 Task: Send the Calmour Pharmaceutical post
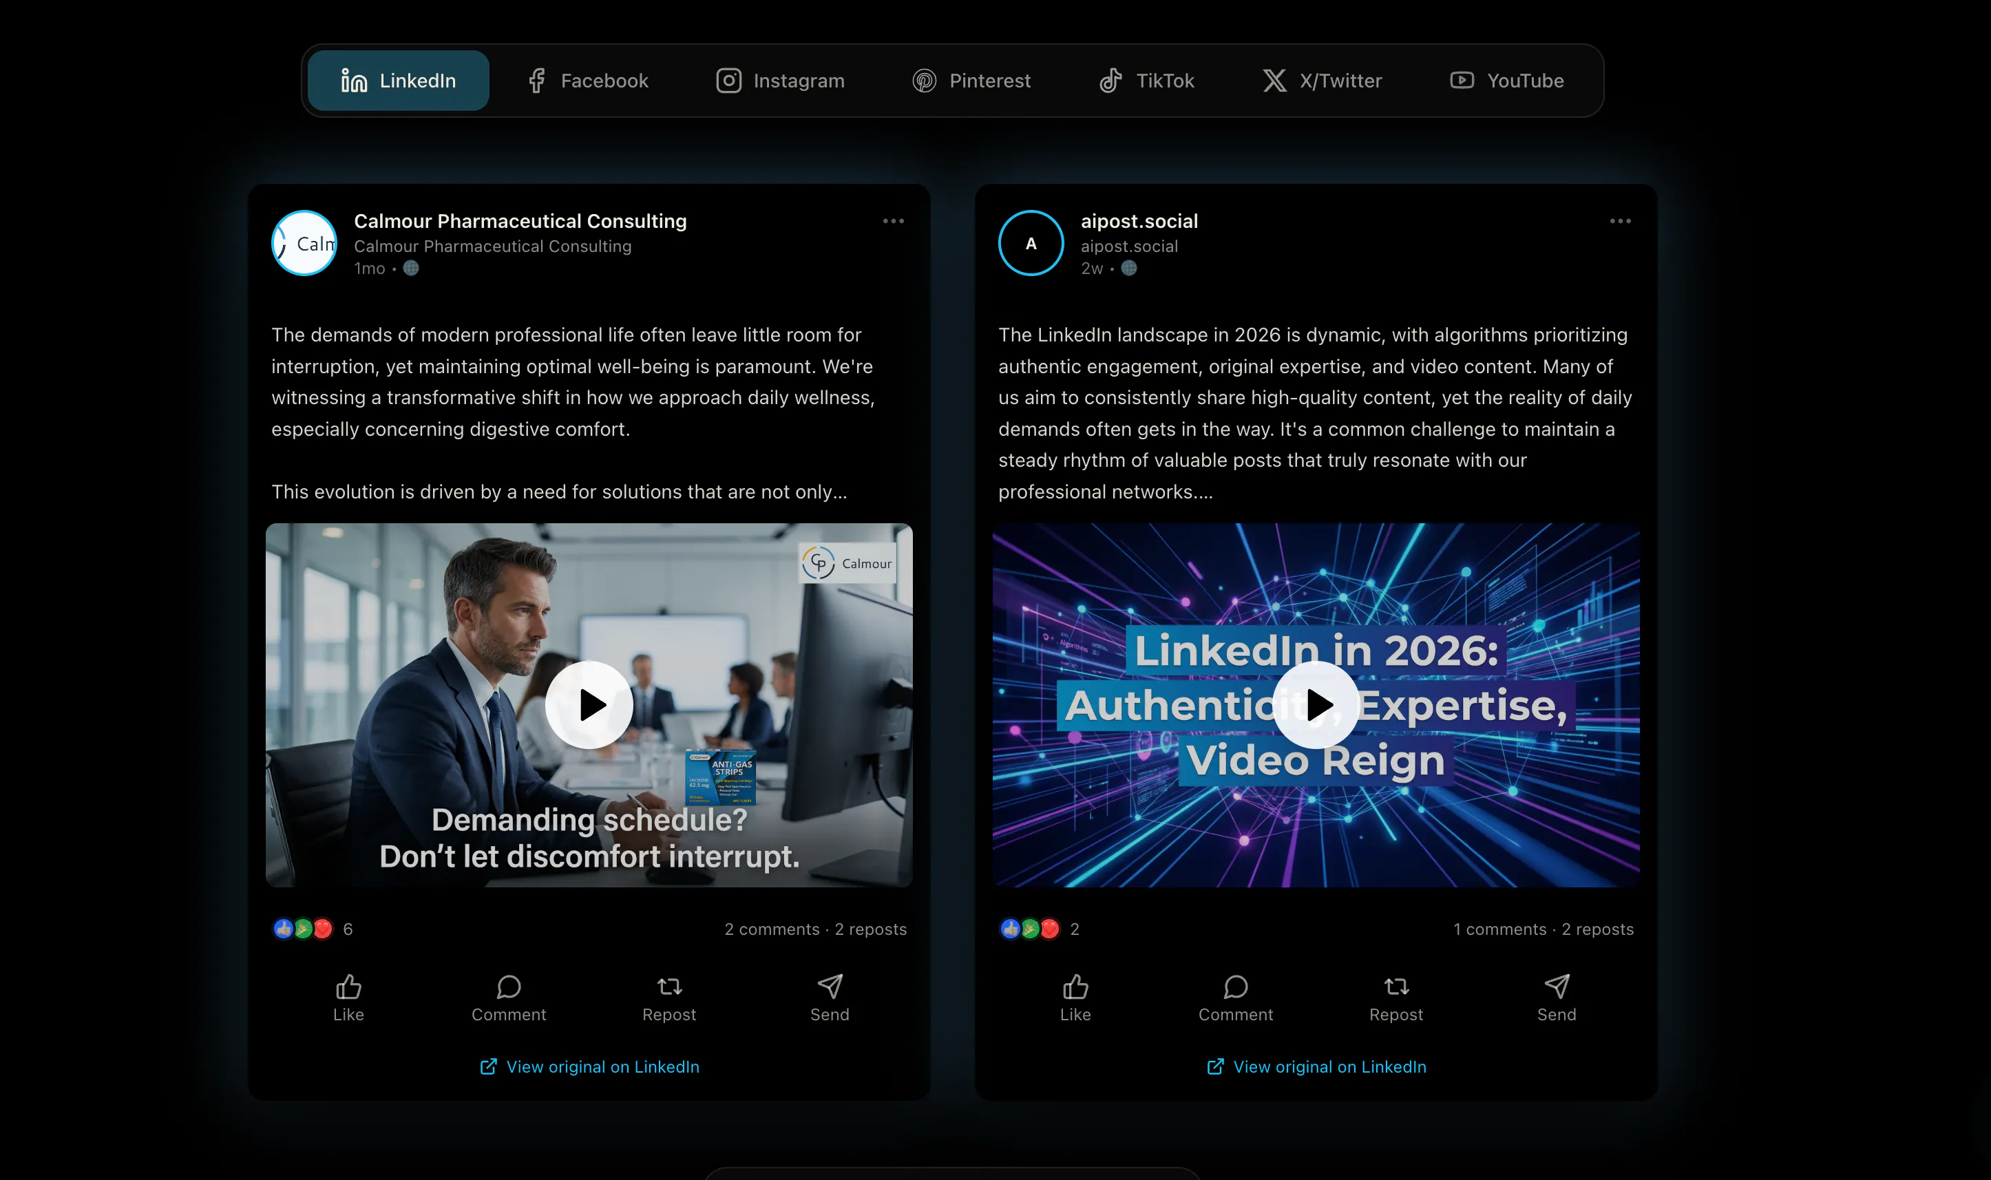830,998
